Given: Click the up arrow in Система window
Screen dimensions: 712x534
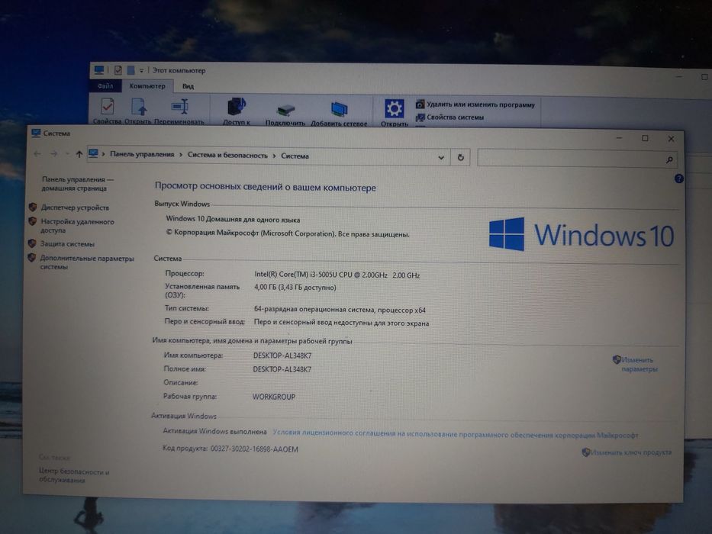Looking at the screenshot, I should [79, 154].
